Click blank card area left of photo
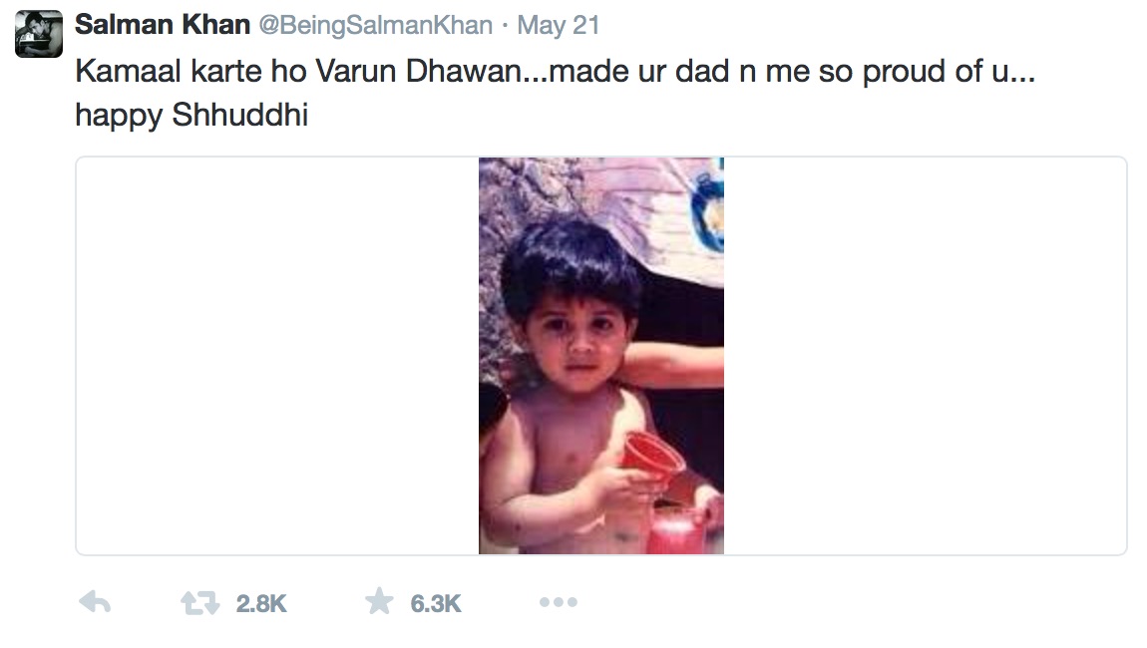This screenshot has height=648, width=1147. (277, 355)
